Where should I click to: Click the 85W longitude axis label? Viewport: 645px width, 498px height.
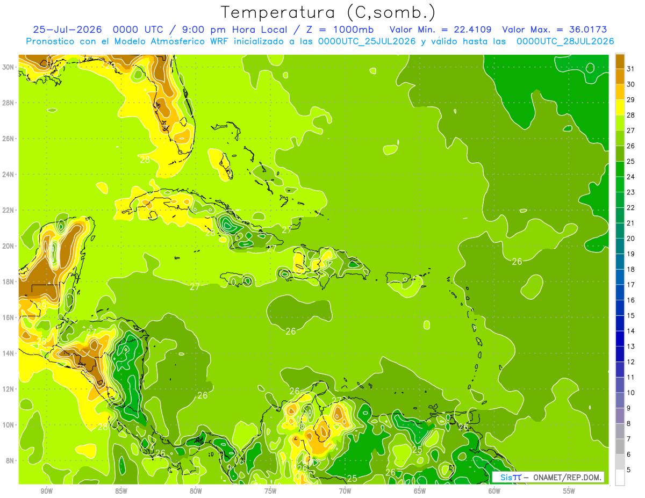point(121,491)
